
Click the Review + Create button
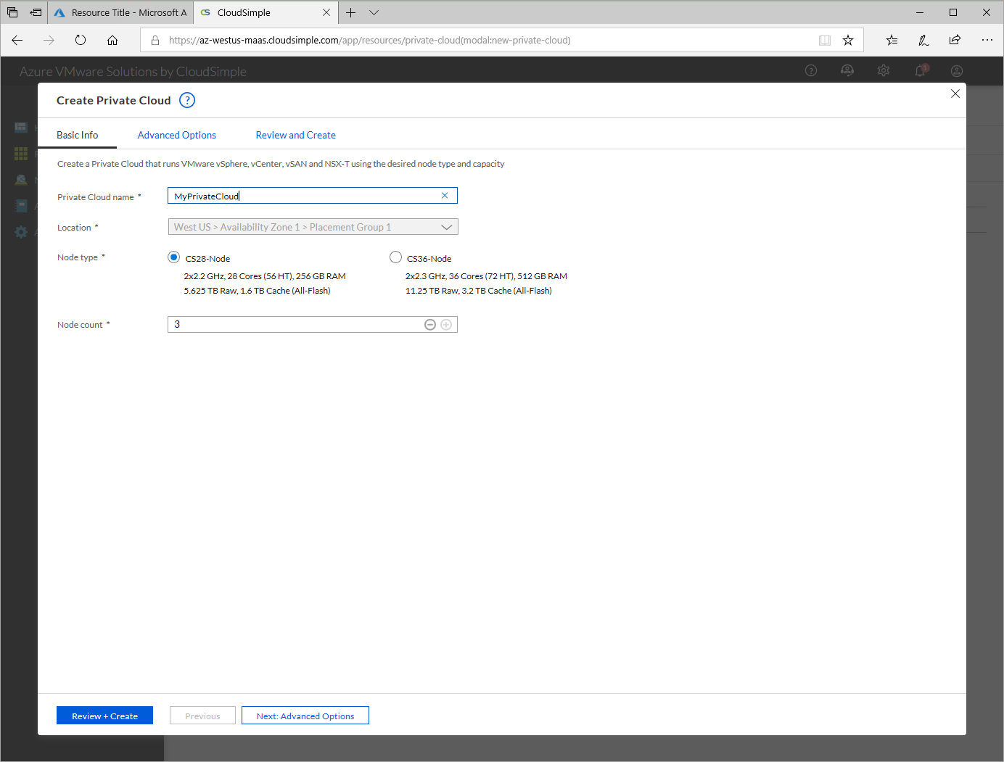pyautogui.click(x=104, y=716)
